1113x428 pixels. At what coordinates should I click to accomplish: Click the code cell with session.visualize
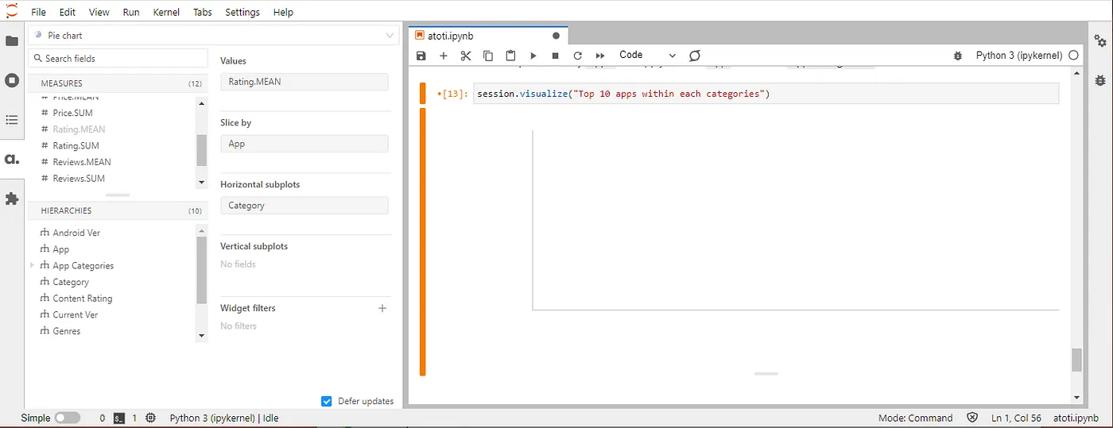click(766, 94)
